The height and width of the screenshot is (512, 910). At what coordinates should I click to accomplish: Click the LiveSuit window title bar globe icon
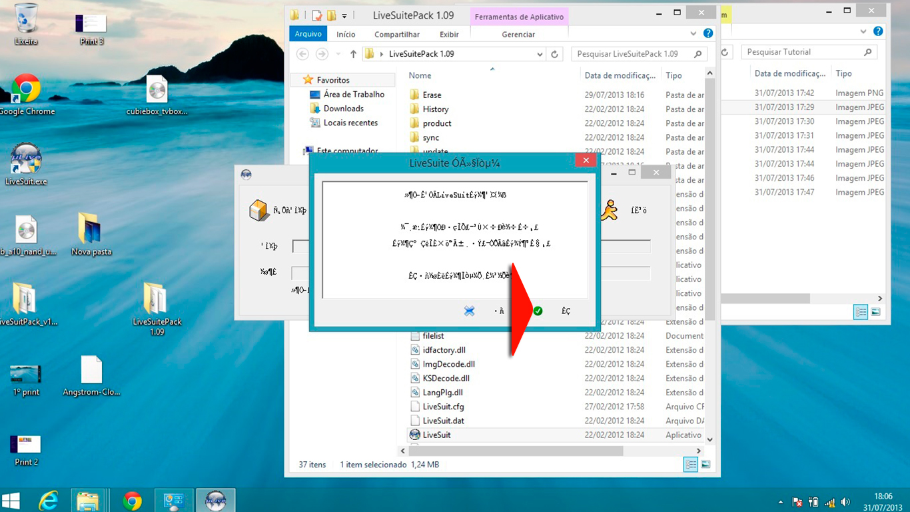(246, 175)
